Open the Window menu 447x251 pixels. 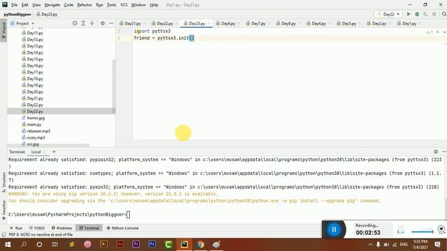click(138, 5)
